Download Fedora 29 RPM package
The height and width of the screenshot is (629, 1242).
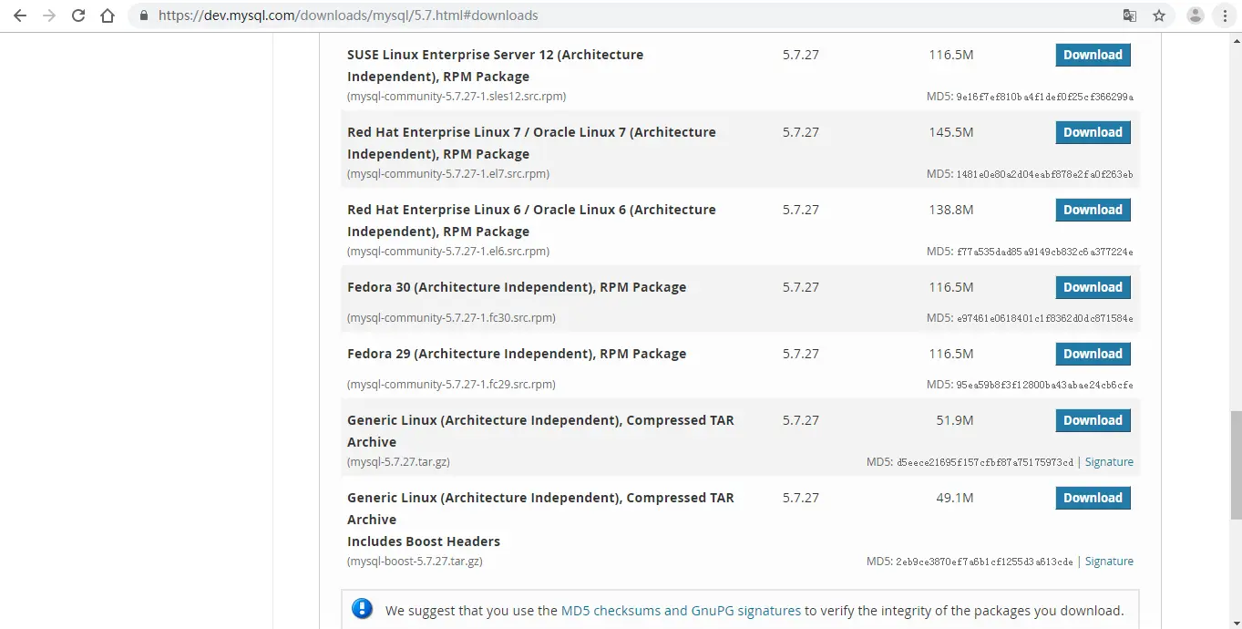[x=1093, y=354]
